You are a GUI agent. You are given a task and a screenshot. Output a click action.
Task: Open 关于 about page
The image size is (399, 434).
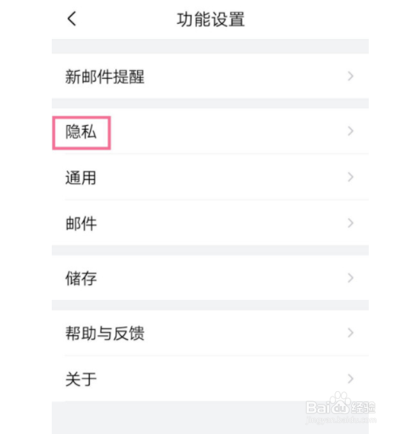pyautogui.click(x=210, y=379)
